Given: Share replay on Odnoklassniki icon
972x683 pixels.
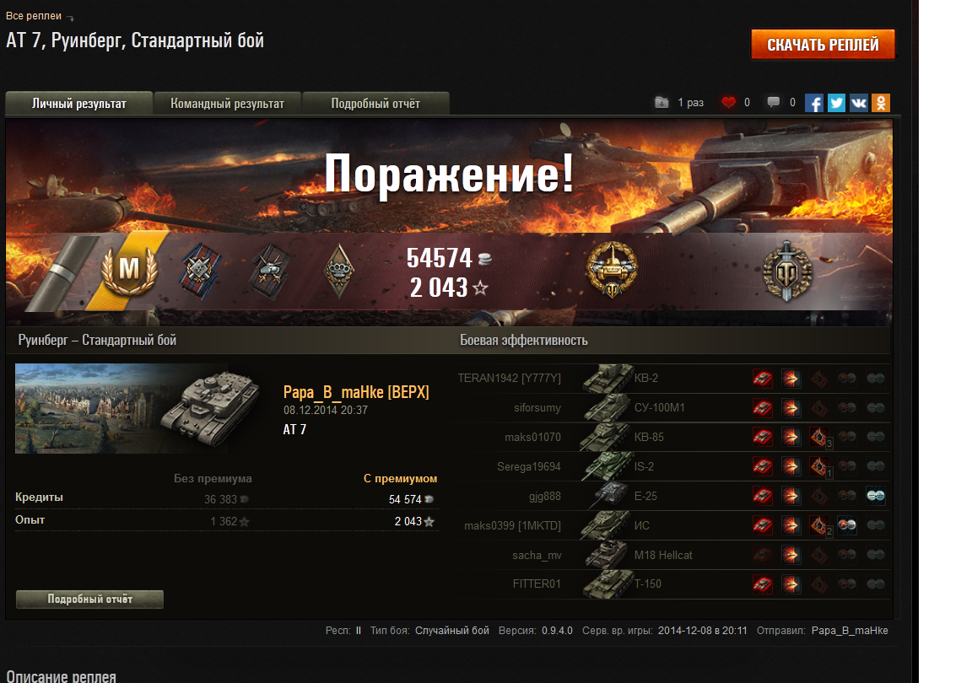Looking at the screenshot, I should click(881, 103).
